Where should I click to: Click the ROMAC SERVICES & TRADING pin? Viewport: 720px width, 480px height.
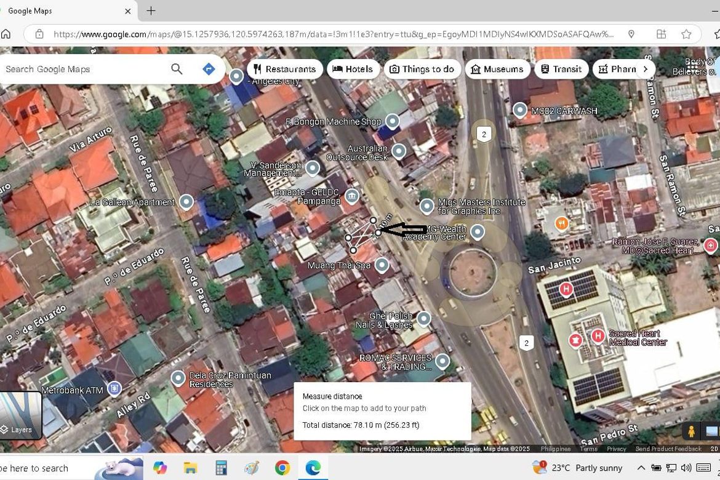tap(442, 361)
